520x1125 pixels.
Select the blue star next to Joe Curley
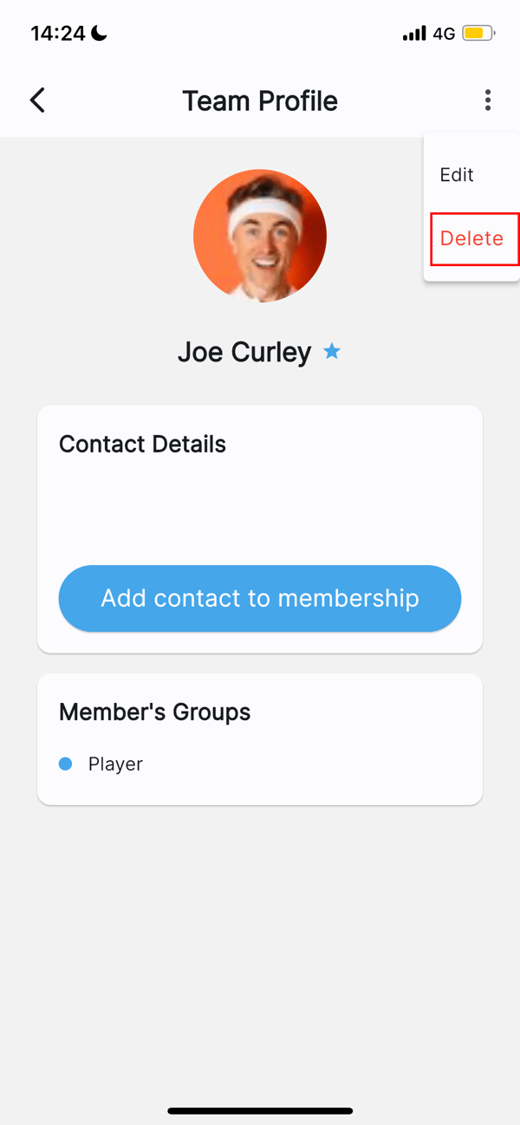331,351
